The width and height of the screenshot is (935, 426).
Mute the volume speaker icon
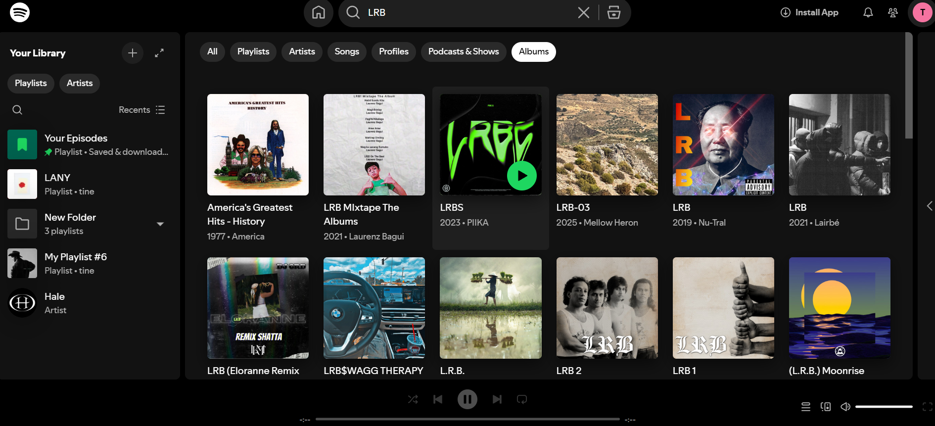[845, 407]
